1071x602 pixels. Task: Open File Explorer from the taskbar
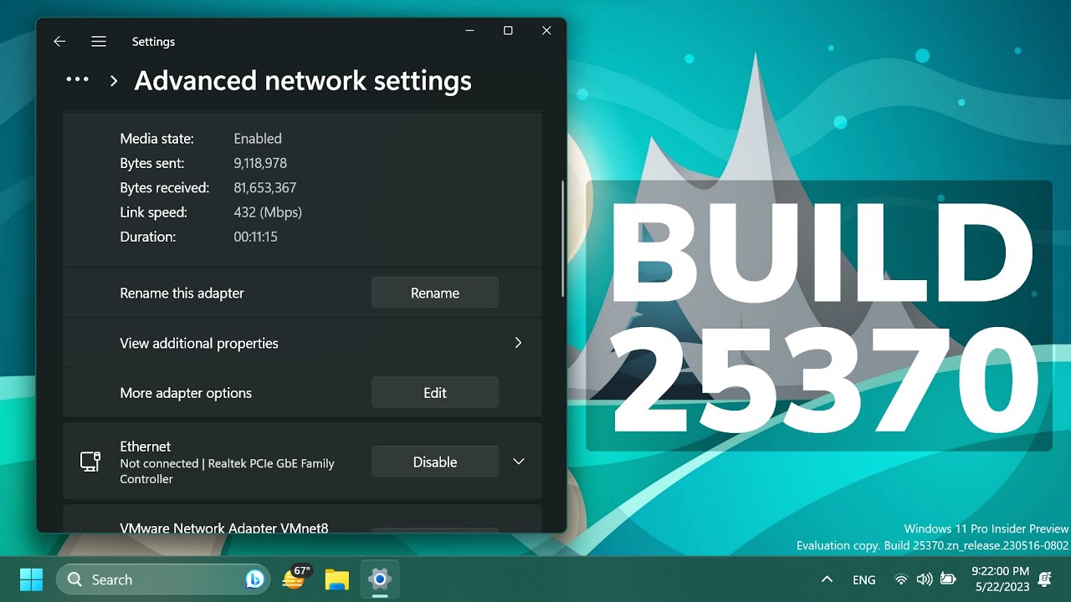(336, 579)
